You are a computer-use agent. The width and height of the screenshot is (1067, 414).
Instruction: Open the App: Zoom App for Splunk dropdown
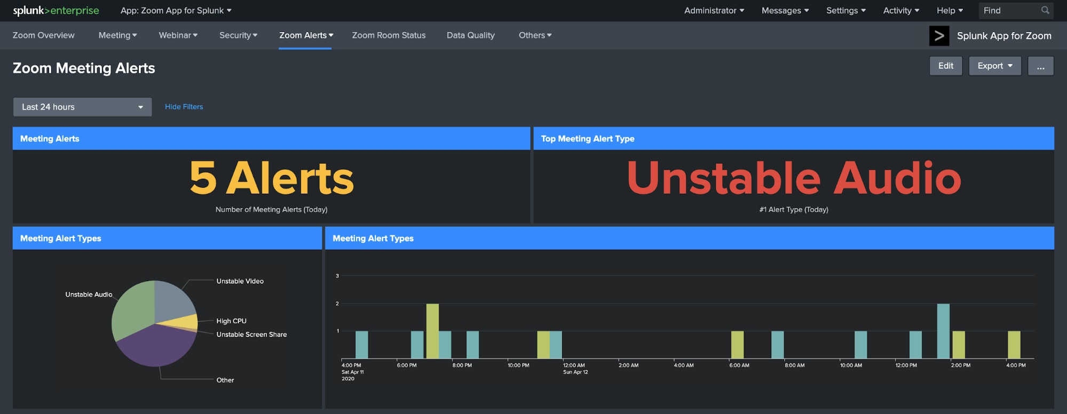pyautogui.click(x=176, y=11)
